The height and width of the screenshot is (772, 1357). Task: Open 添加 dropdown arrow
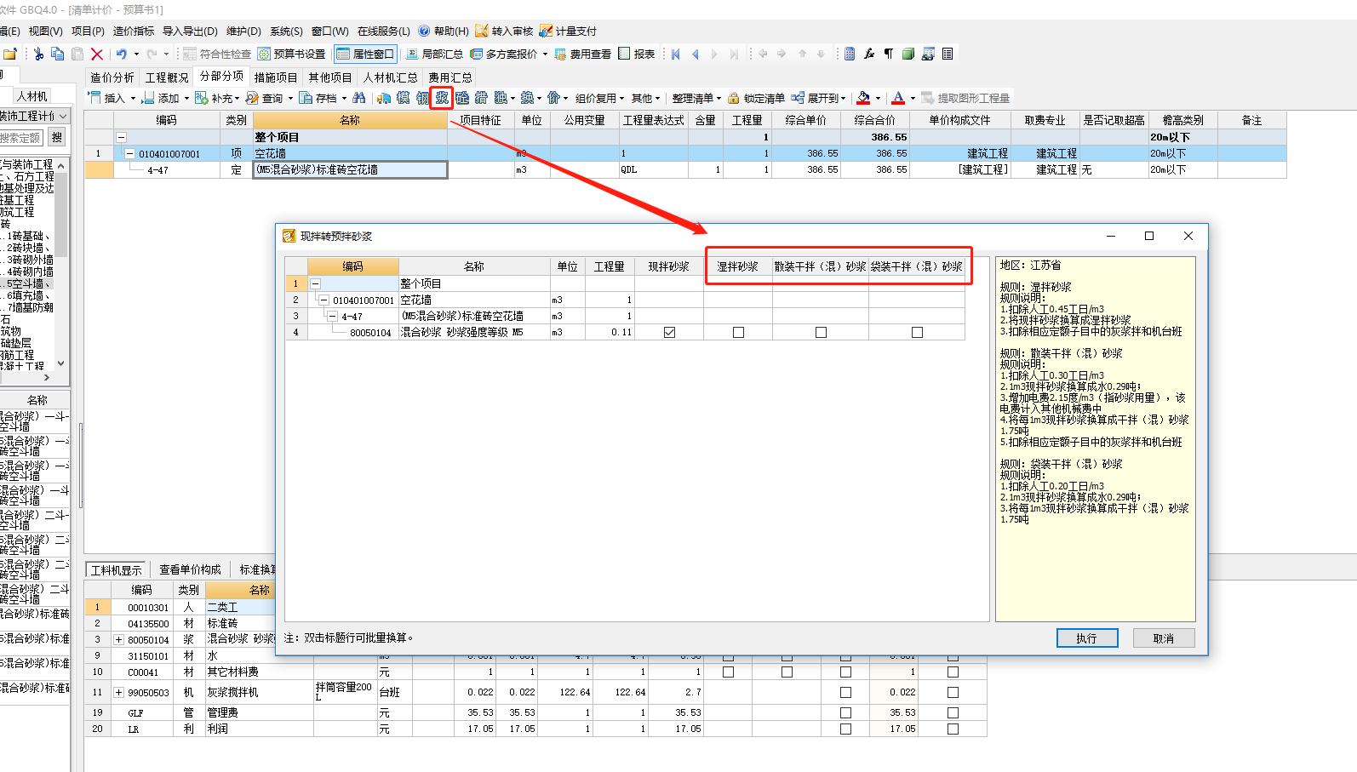tap(186, 99)
